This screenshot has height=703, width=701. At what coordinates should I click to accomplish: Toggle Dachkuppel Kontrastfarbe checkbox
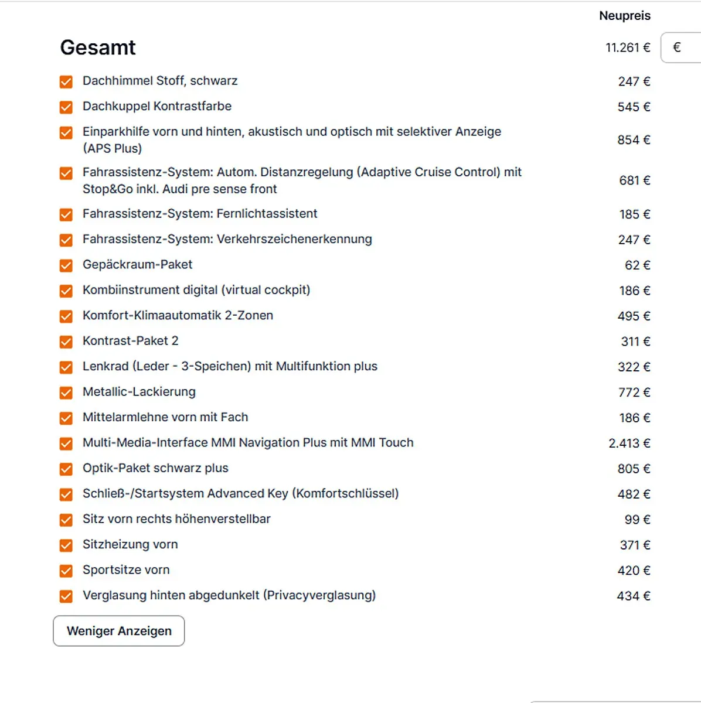click(66, 107)
